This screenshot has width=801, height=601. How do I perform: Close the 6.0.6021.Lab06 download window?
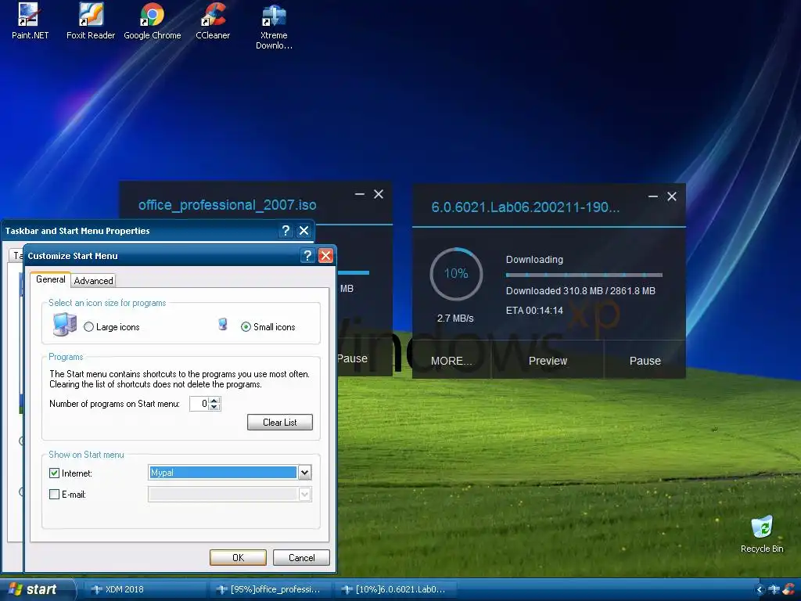point(672,196)
